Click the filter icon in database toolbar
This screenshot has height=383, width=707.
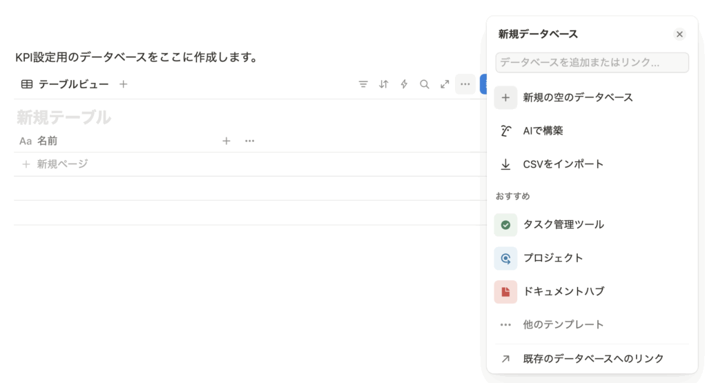pos(363,84)
